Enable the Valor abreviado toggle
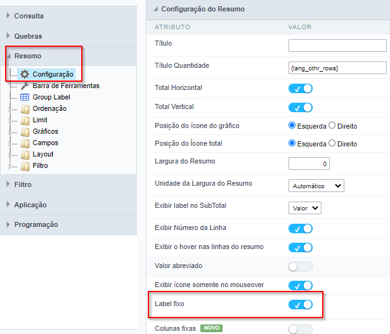The width and height of the screenshot is (390, 334). coord(300,266)
